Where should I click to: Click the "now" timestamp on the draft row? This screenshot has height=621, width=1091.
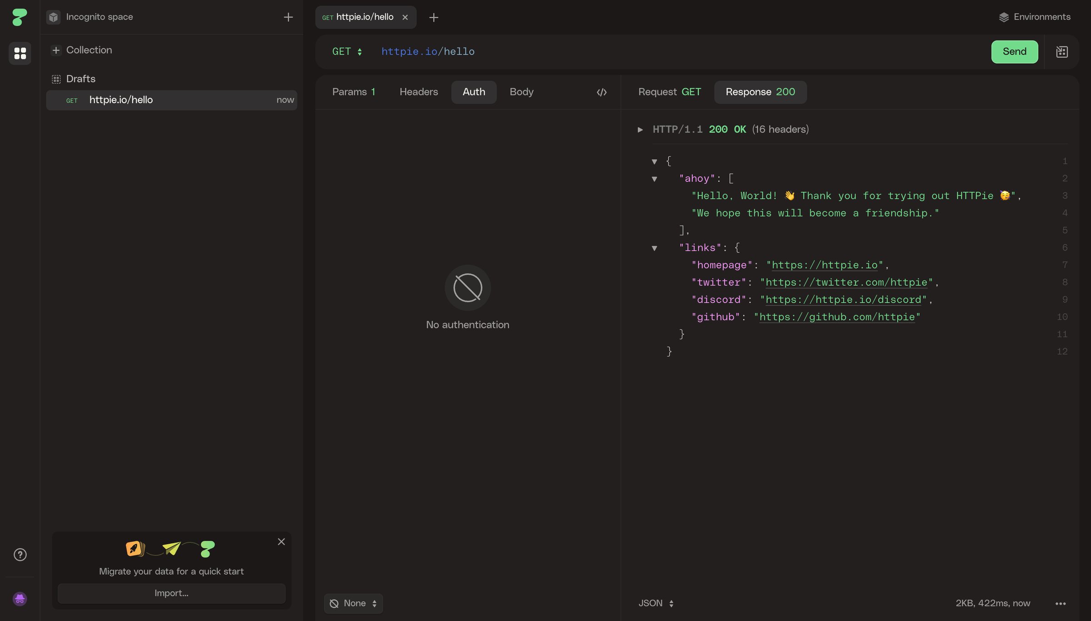point(285,100)
